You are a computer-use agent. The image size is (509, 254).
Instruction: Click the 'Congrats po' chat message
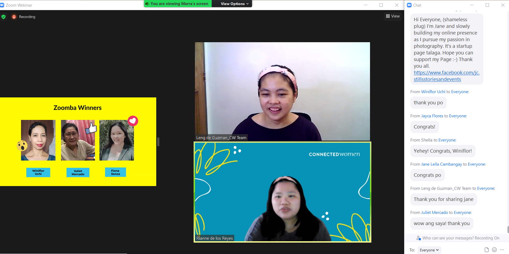click(427, 175)
